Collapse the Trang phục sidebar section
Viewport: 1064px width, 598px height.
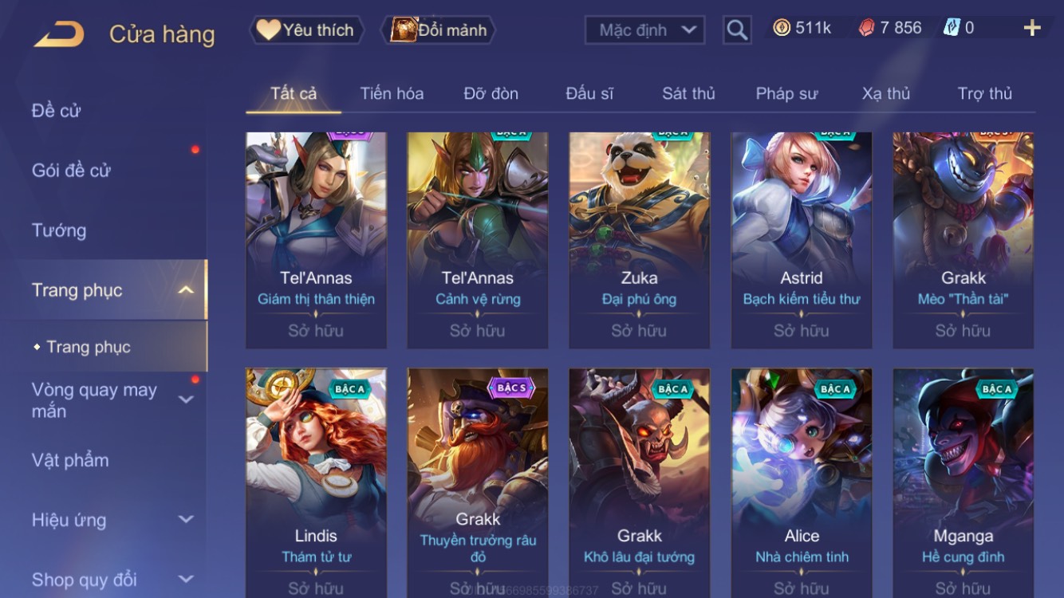[186, 290]
